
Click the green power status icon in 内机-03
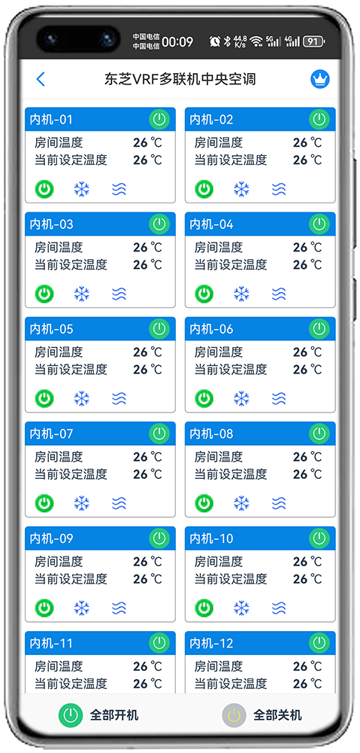pos(44,294)
